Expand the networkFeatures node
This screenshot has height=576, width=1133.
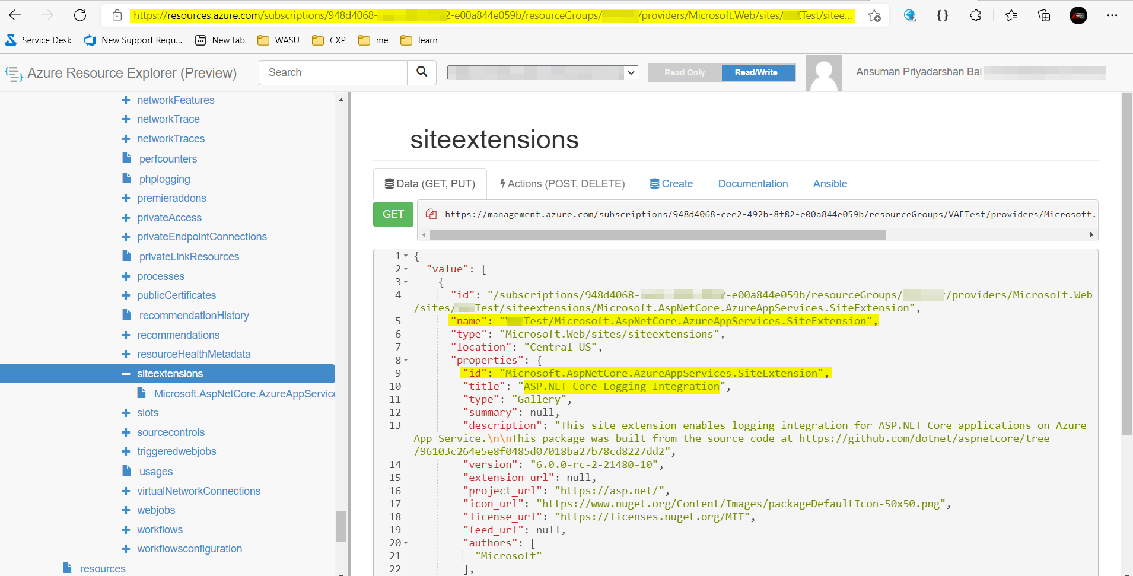126,100
